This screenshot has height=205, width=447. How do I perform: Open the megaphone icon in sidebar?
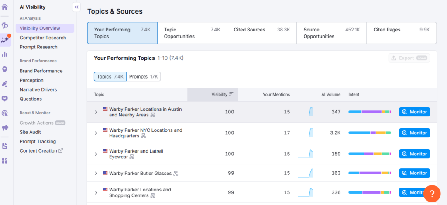[5, 128]
